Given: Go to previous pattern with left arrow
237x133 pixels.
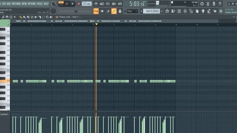Looking at the screenshot, I should coord(141,11).
